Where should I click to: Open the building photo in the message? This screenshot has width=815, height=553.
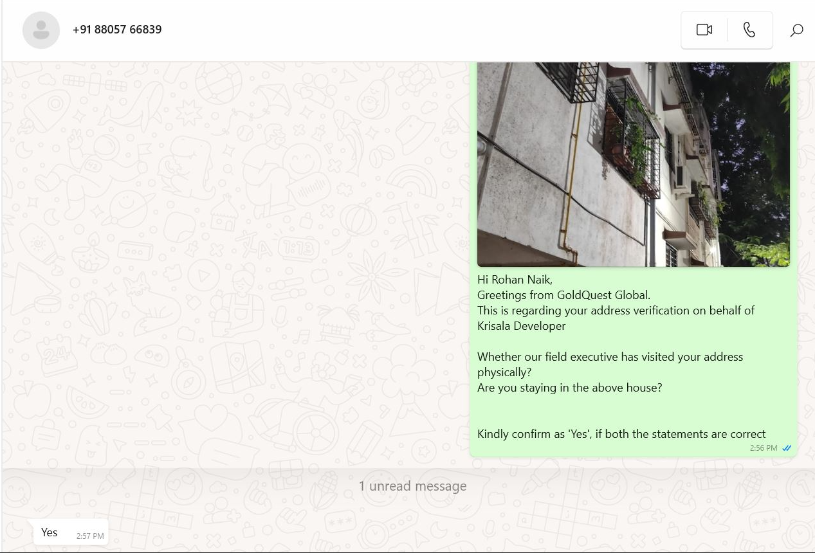pos(633,164)
